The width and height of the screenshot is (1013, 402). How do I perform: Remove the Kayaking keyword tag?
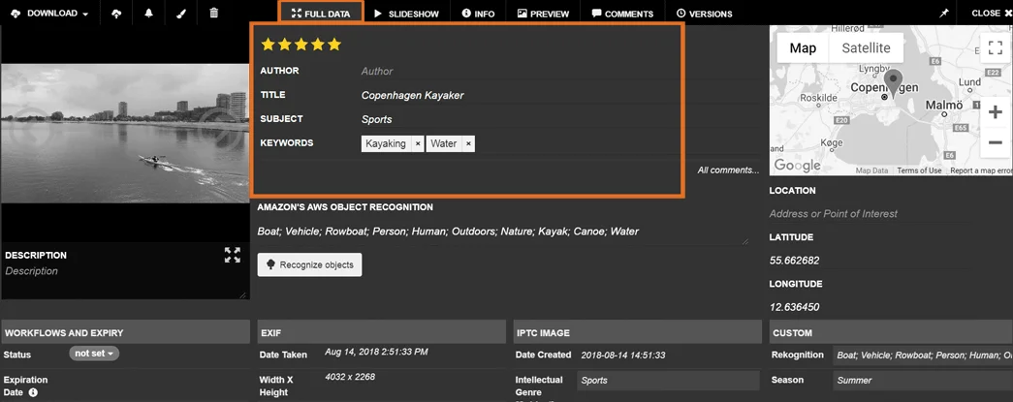pos(418,144)
